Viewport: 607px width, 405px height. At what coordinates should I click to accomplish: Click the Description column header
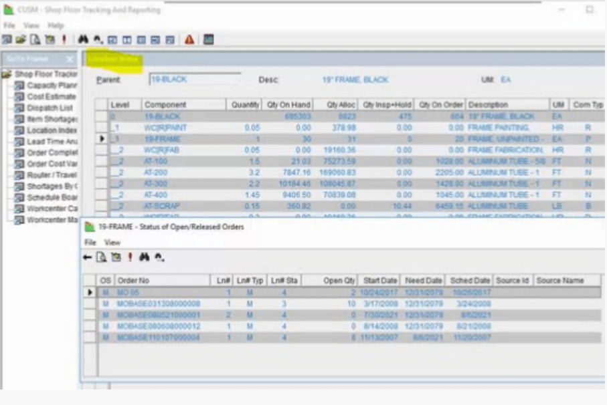point(507,105)
